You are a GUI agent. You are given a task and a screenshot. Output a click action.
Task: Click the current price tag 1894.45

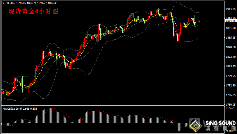[x=231, y=21]
